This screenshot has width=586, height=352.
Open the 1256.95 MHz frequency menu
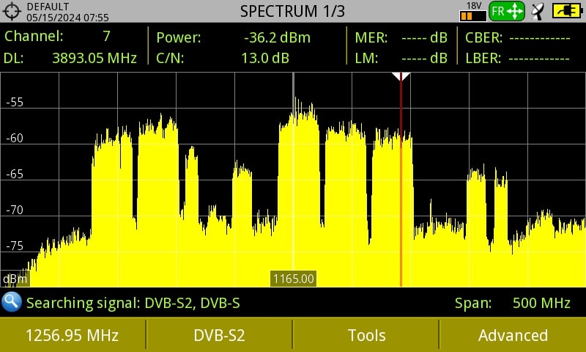[72, 335]
